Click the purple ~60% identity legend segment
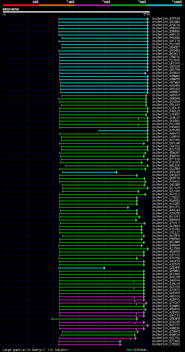The width and height of the screenshot is (185, 352). click(92, 5)
